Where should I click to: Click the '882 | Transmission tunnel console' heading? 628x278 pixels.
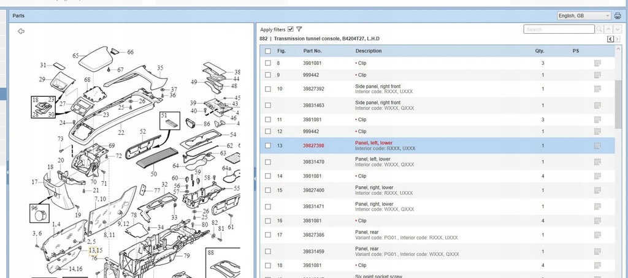(x=320, y=39)
